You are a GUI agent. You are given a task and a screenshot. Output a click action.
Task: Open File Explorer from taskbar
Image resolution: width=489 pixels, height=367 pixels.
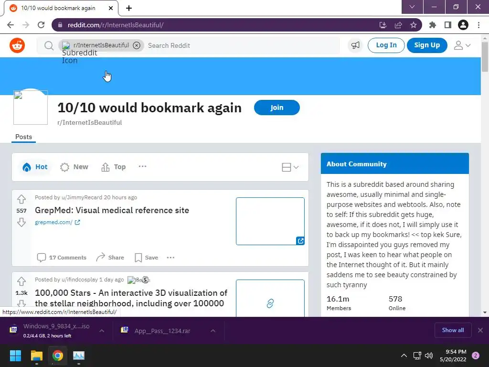click(x=36, y=356)
